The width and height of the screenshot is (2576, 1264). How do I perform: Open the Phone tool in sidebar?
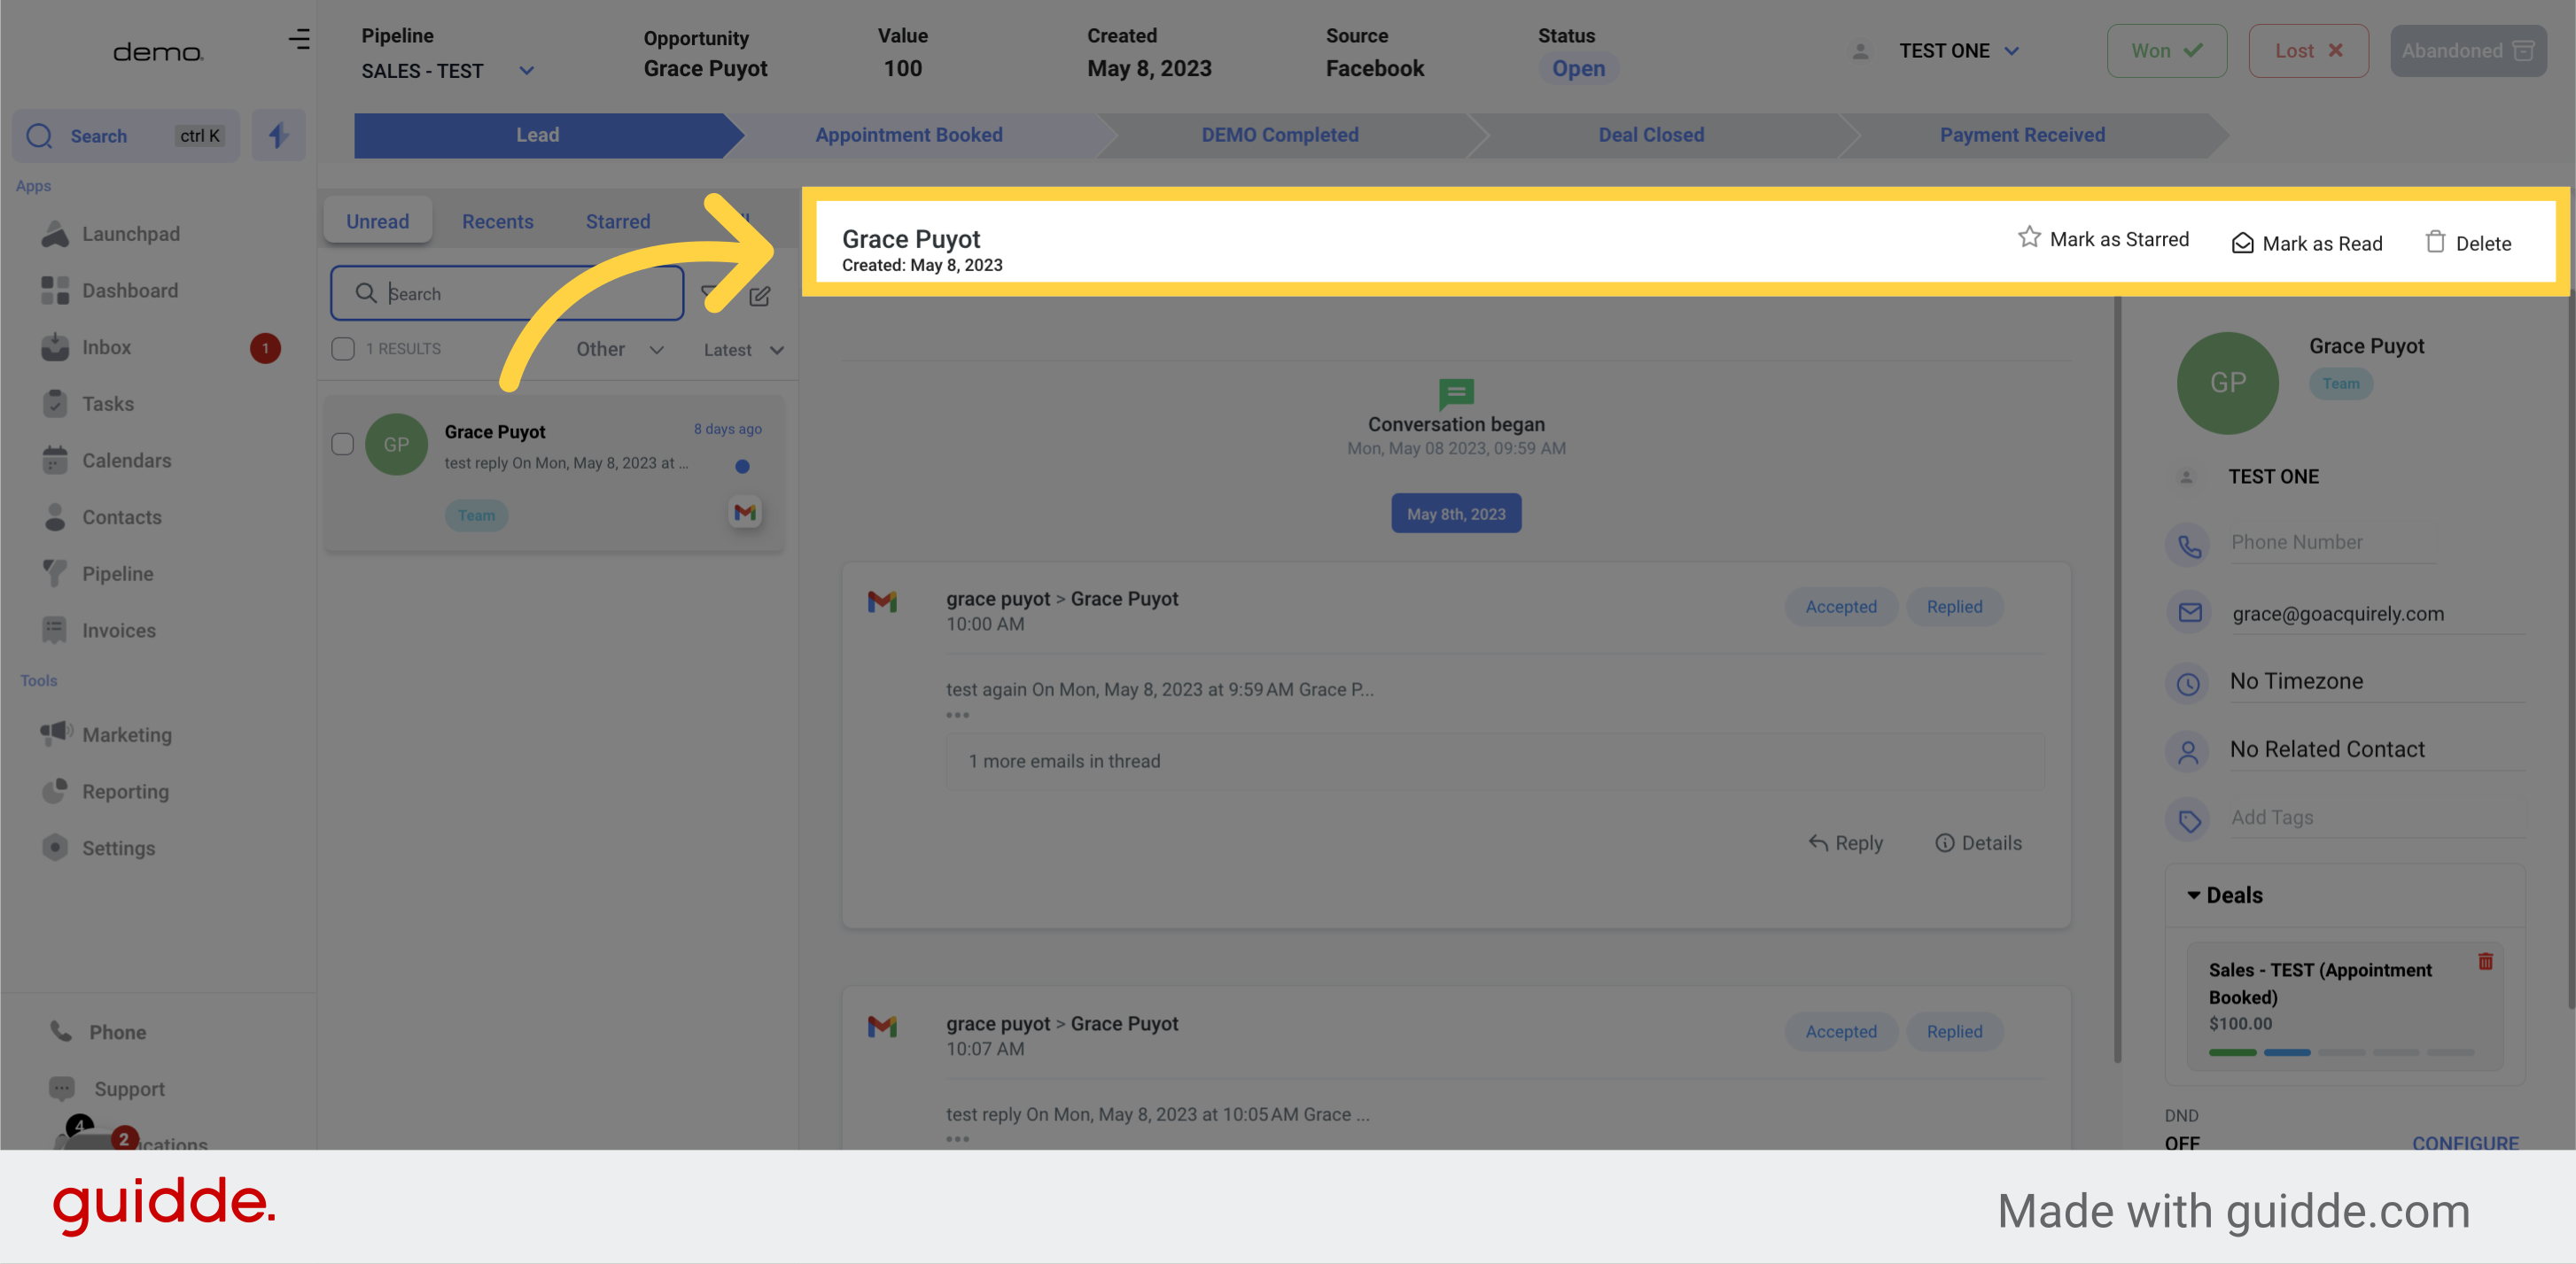(x=117, y=1031)
